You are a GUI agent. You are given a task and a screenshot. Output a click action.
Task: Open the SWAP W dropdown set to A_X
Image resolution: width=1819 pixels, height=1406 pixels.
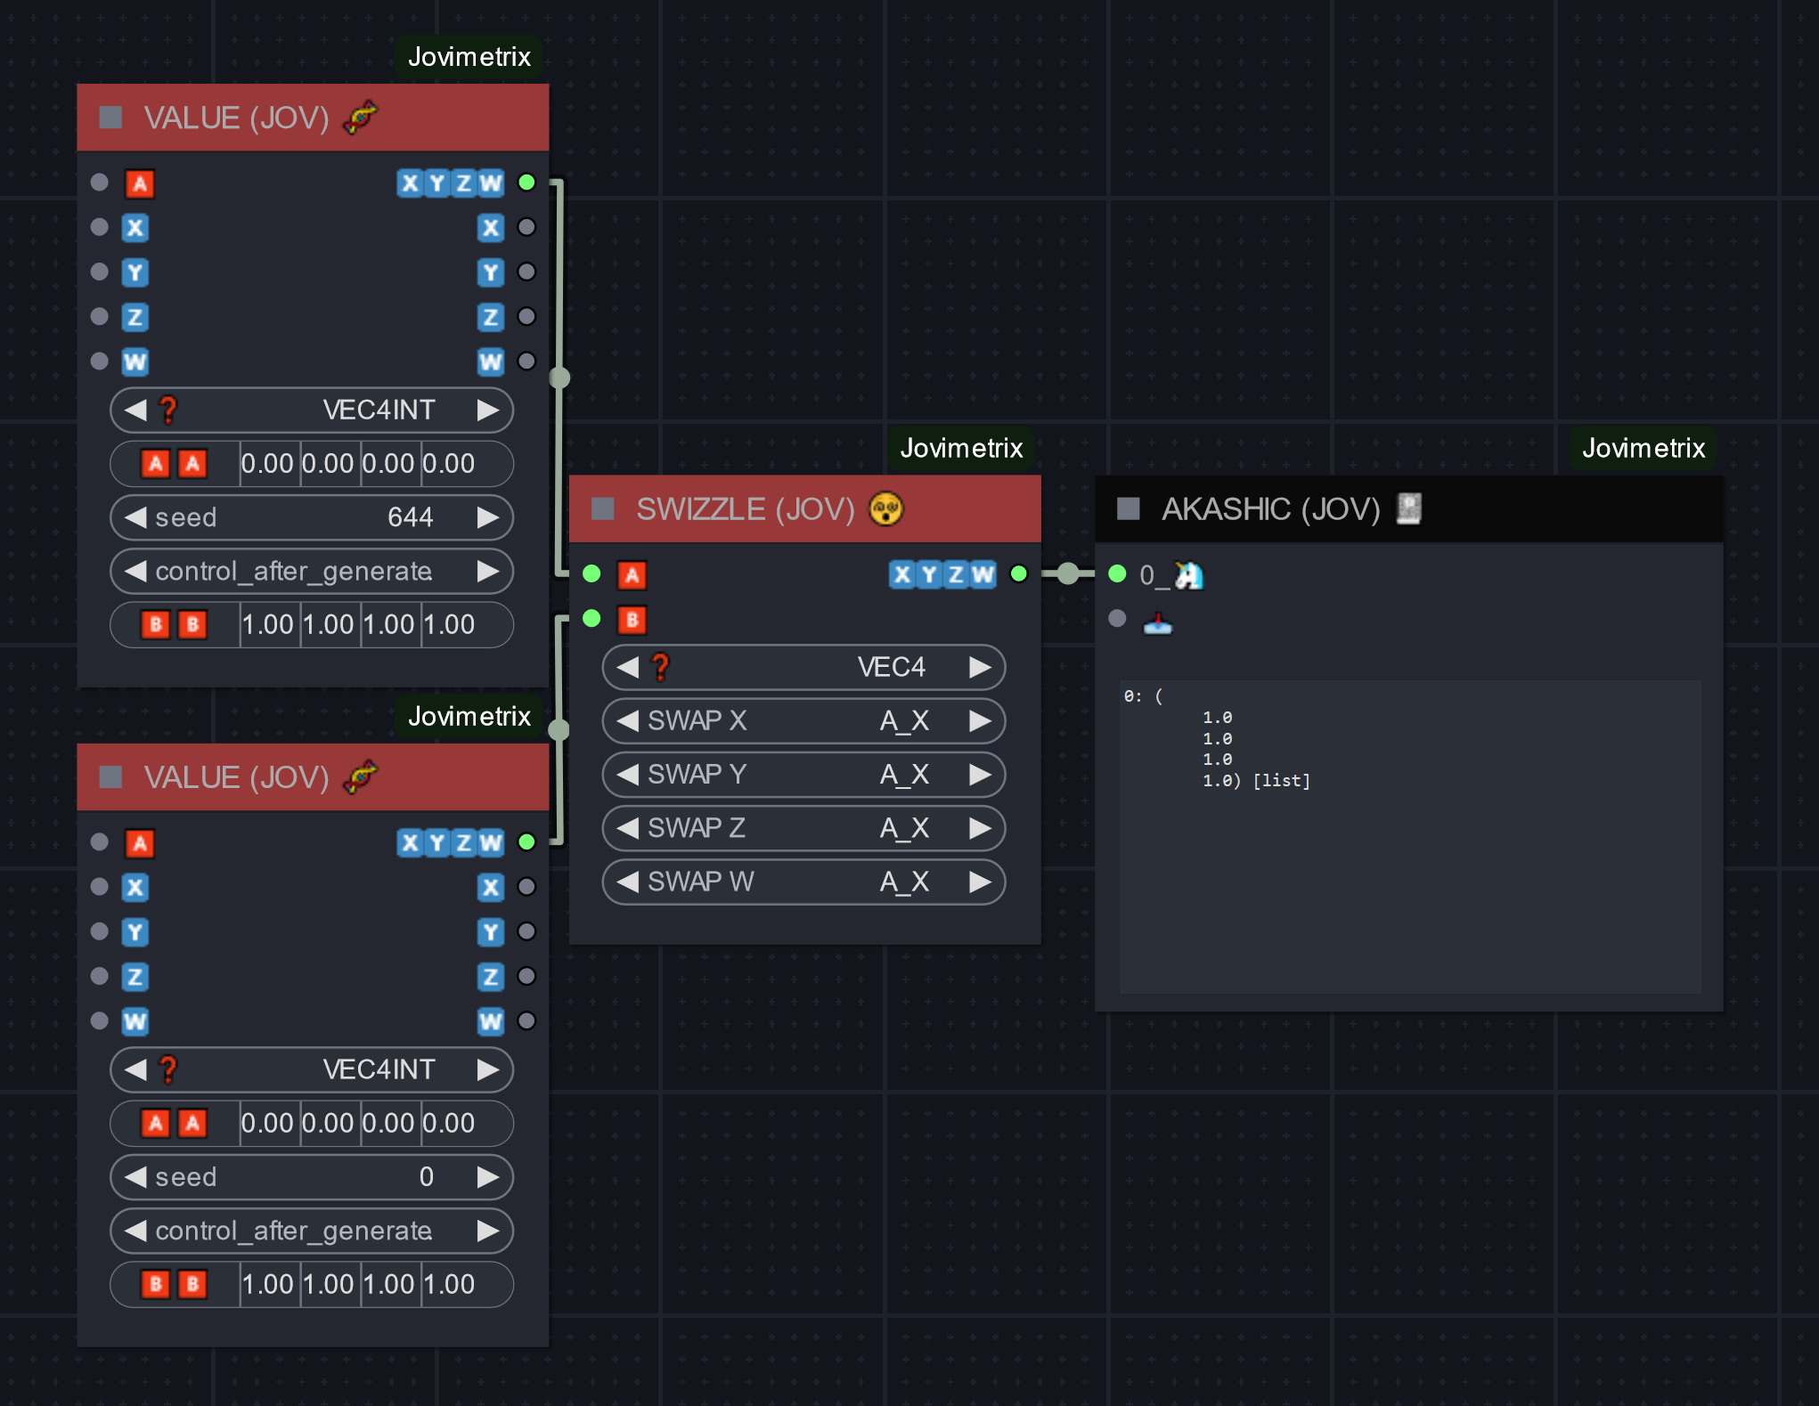point(803,882)
